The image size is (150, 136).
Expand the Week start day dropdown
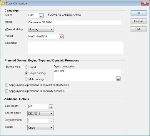click(41, 29)
